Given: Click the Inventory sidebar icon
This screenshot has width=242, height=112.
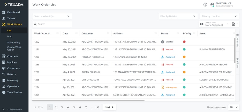Looking at the screenshot, I should [x=4, y=80].
